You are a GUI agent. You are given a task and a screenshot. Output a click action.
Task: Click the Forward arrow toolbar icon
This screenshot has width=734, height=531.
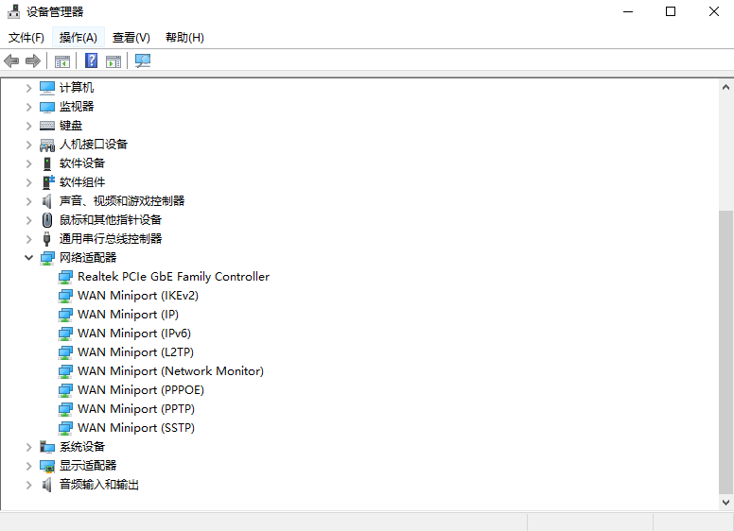(33, 60)
